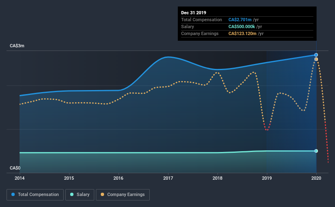Viewport: 335px width, 207px height.
Task: Click the Total Compensation label in tooltip
Action: (x=202, y=20)
